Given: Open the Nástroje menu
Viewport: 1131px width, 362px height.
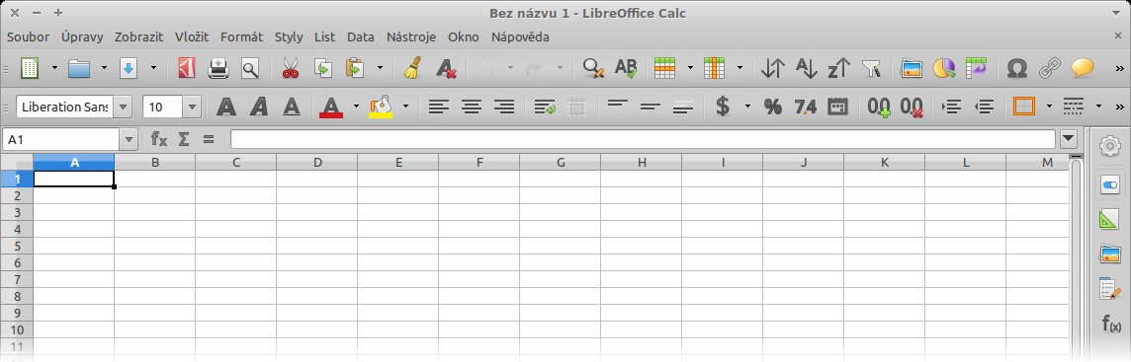Looking at the screenshot, I should tap(411, 36).
